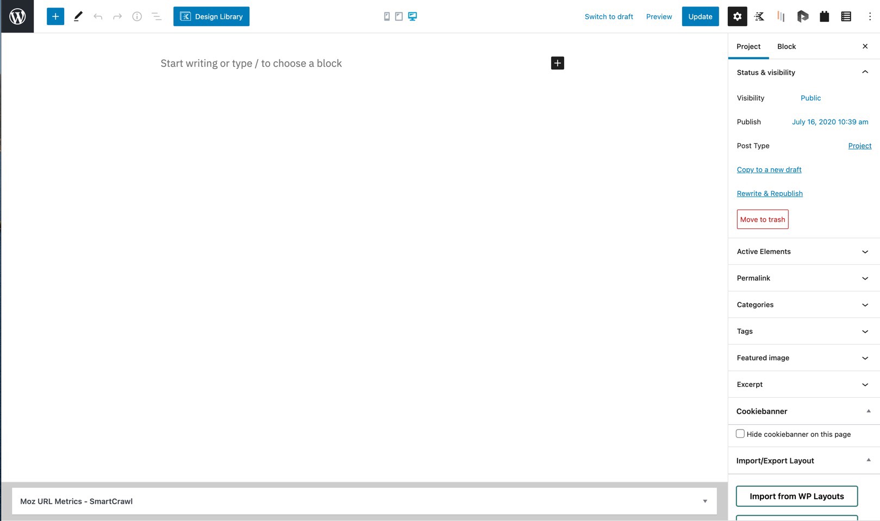
Task: Click the Redo arrow
Action: [x=117, y=16]
